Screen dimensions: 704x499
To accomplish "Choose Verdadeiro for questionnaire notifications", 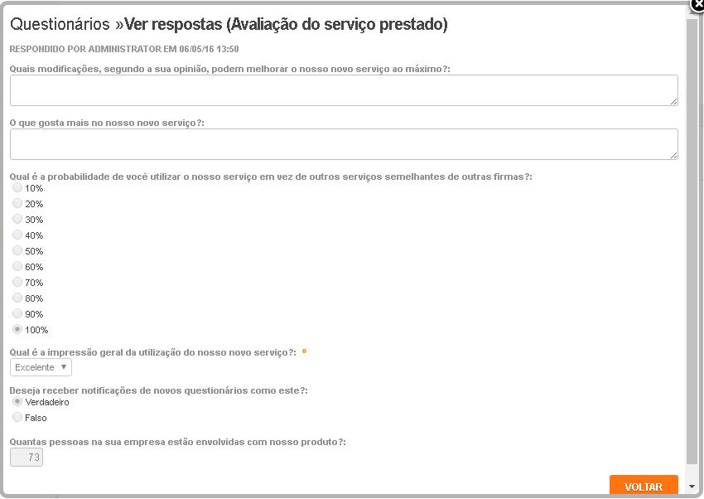I will [17, 401].
